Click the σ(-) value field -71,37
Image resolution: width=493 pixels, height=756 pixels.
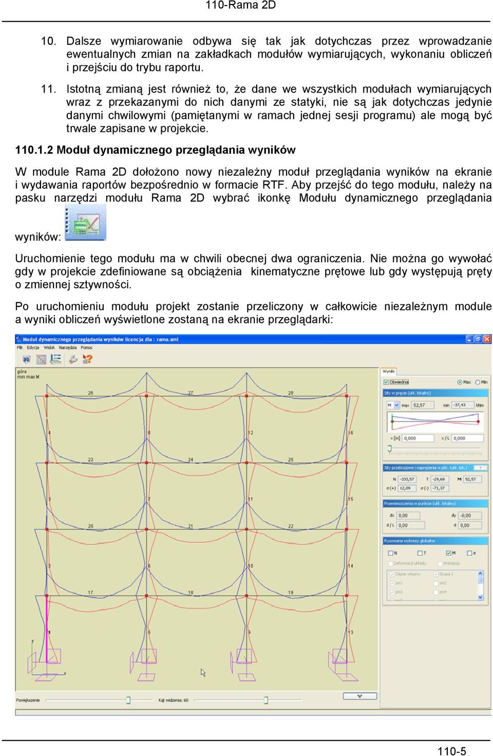coord(440,488)
